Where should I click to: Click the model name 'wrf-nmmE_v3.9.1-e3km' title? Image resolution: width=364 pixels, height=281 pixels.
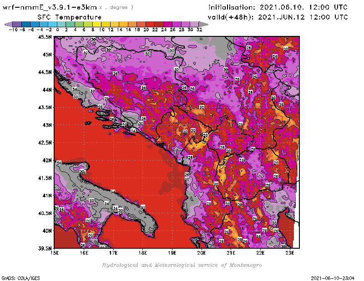tap(50, 7)
